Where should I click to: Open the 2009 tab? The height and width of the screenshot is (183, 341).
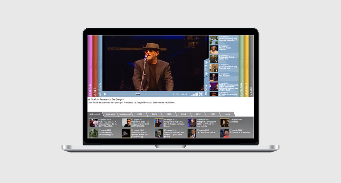pos(154,114)
